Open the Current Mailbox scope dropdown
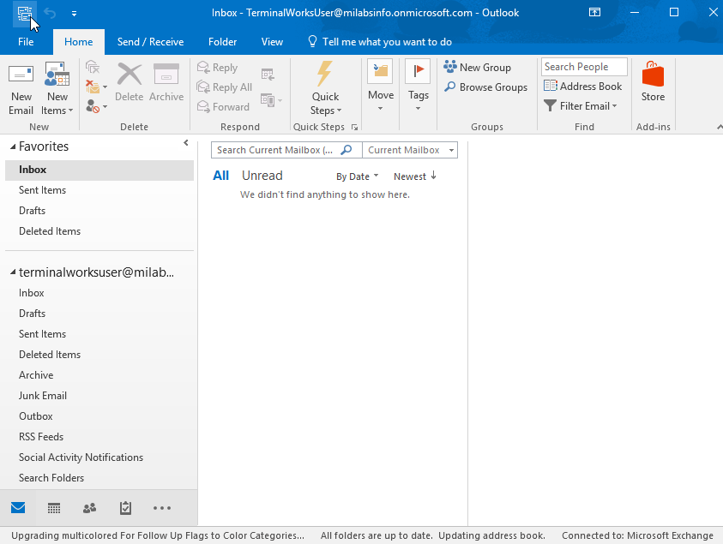 (x=410, y=150)
